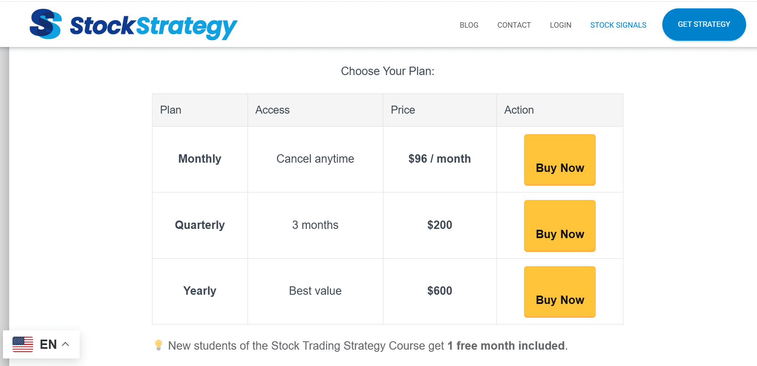Click the lightbulb tip icon
Screen dimensions: 757x366
tap(158, 345)
